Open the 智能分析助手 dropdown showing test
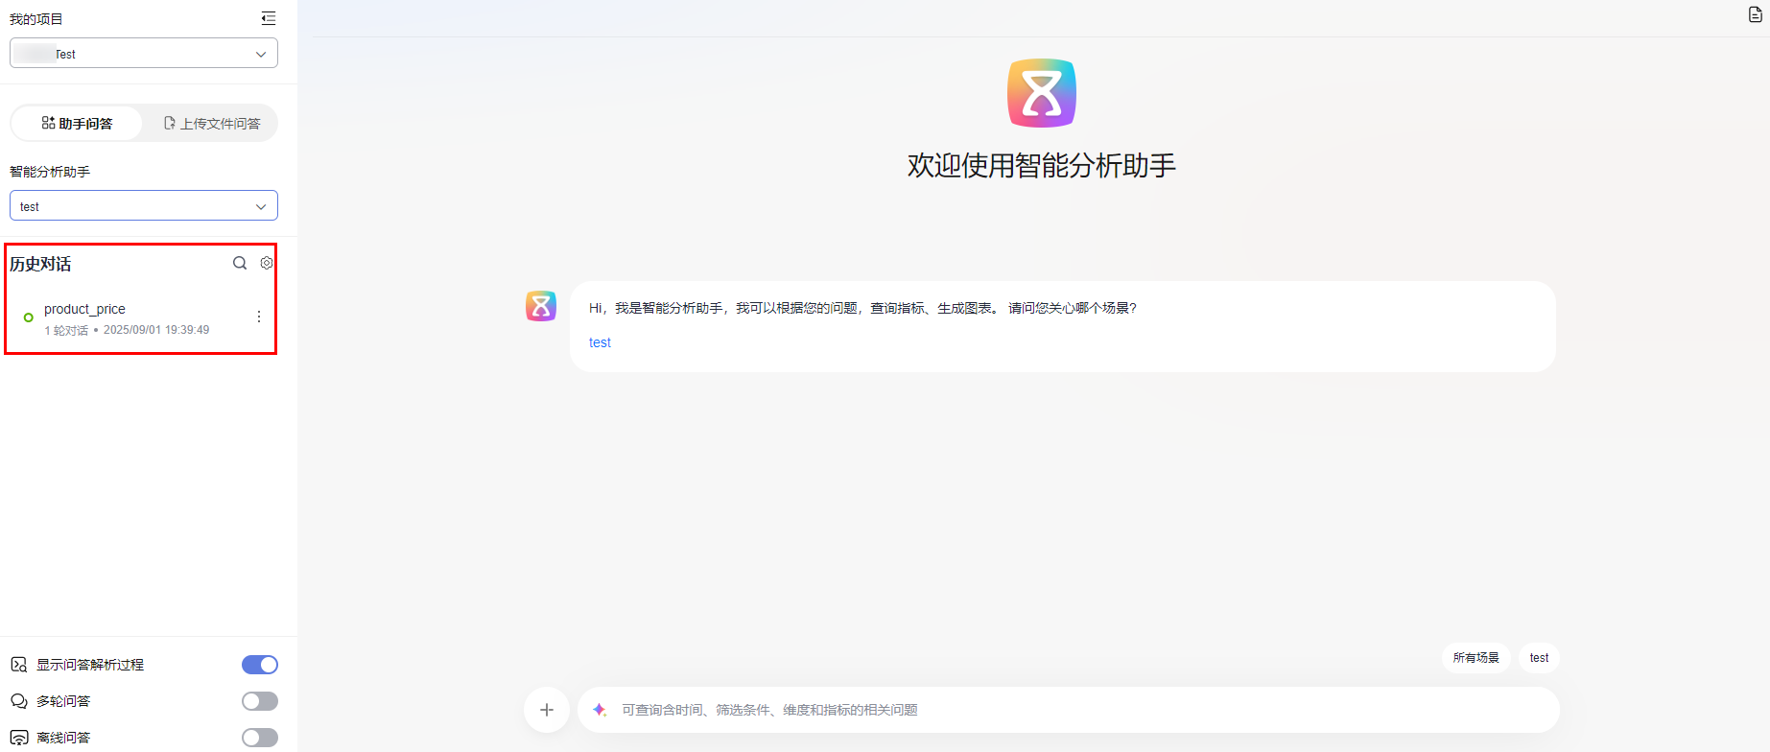Image resolution: width=1770 pixels, height=752 pixels. (144, 206)
